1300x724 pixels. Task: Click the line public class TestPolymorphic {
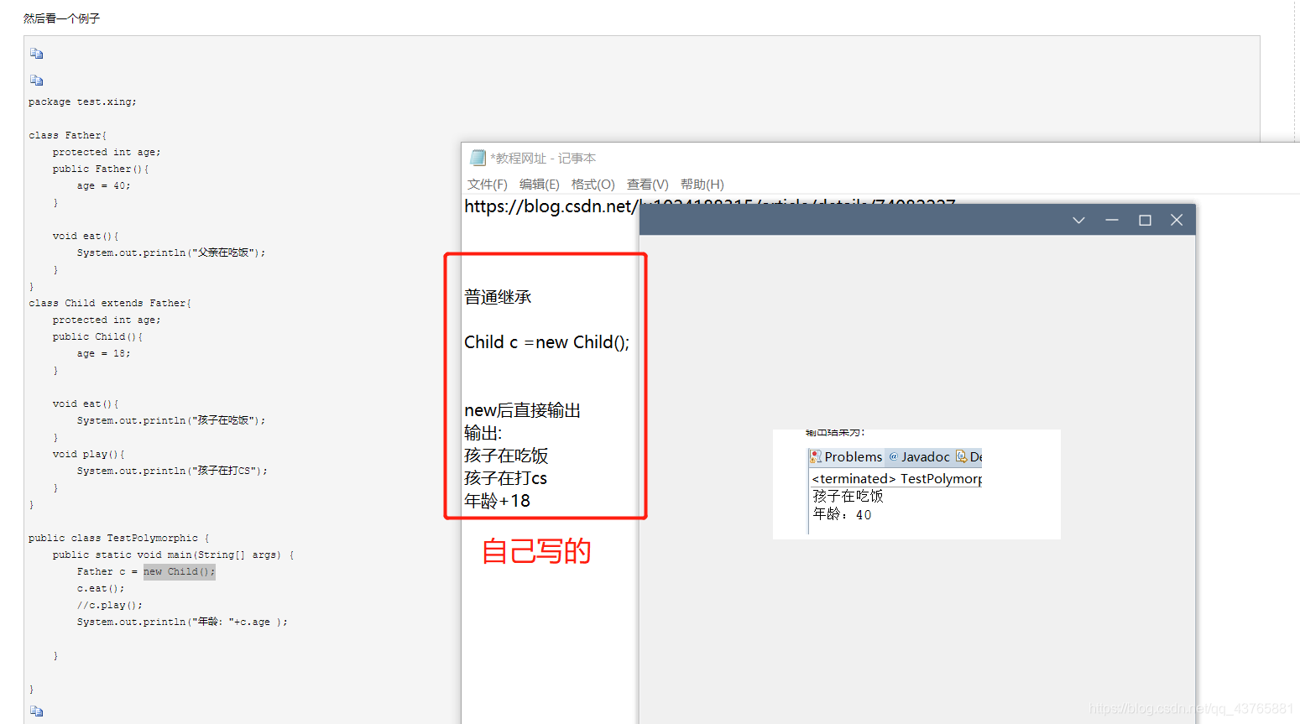click(119, 538)
